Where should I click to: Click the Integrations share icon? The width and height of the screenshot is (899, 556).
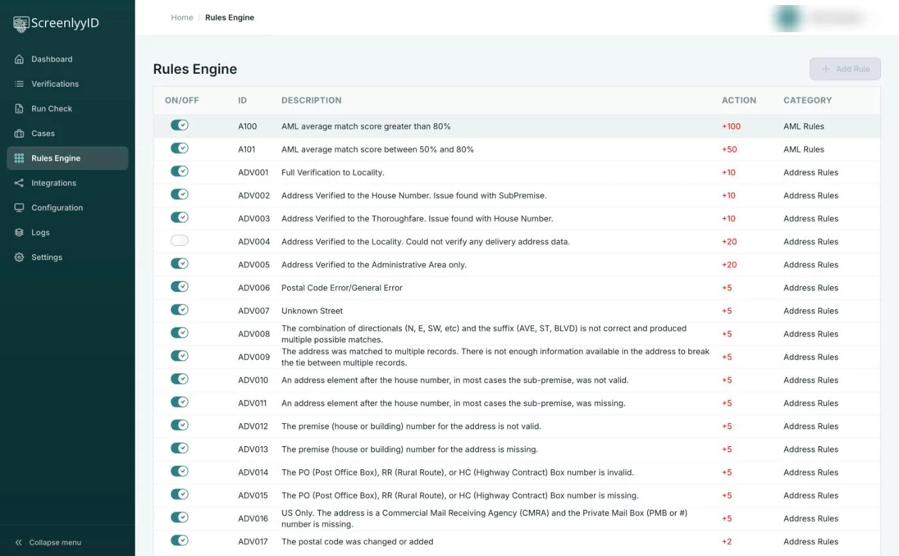[x=19, y=183]
